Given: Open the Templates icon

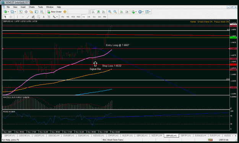Looking at the screenshot, I should point(147,12).
